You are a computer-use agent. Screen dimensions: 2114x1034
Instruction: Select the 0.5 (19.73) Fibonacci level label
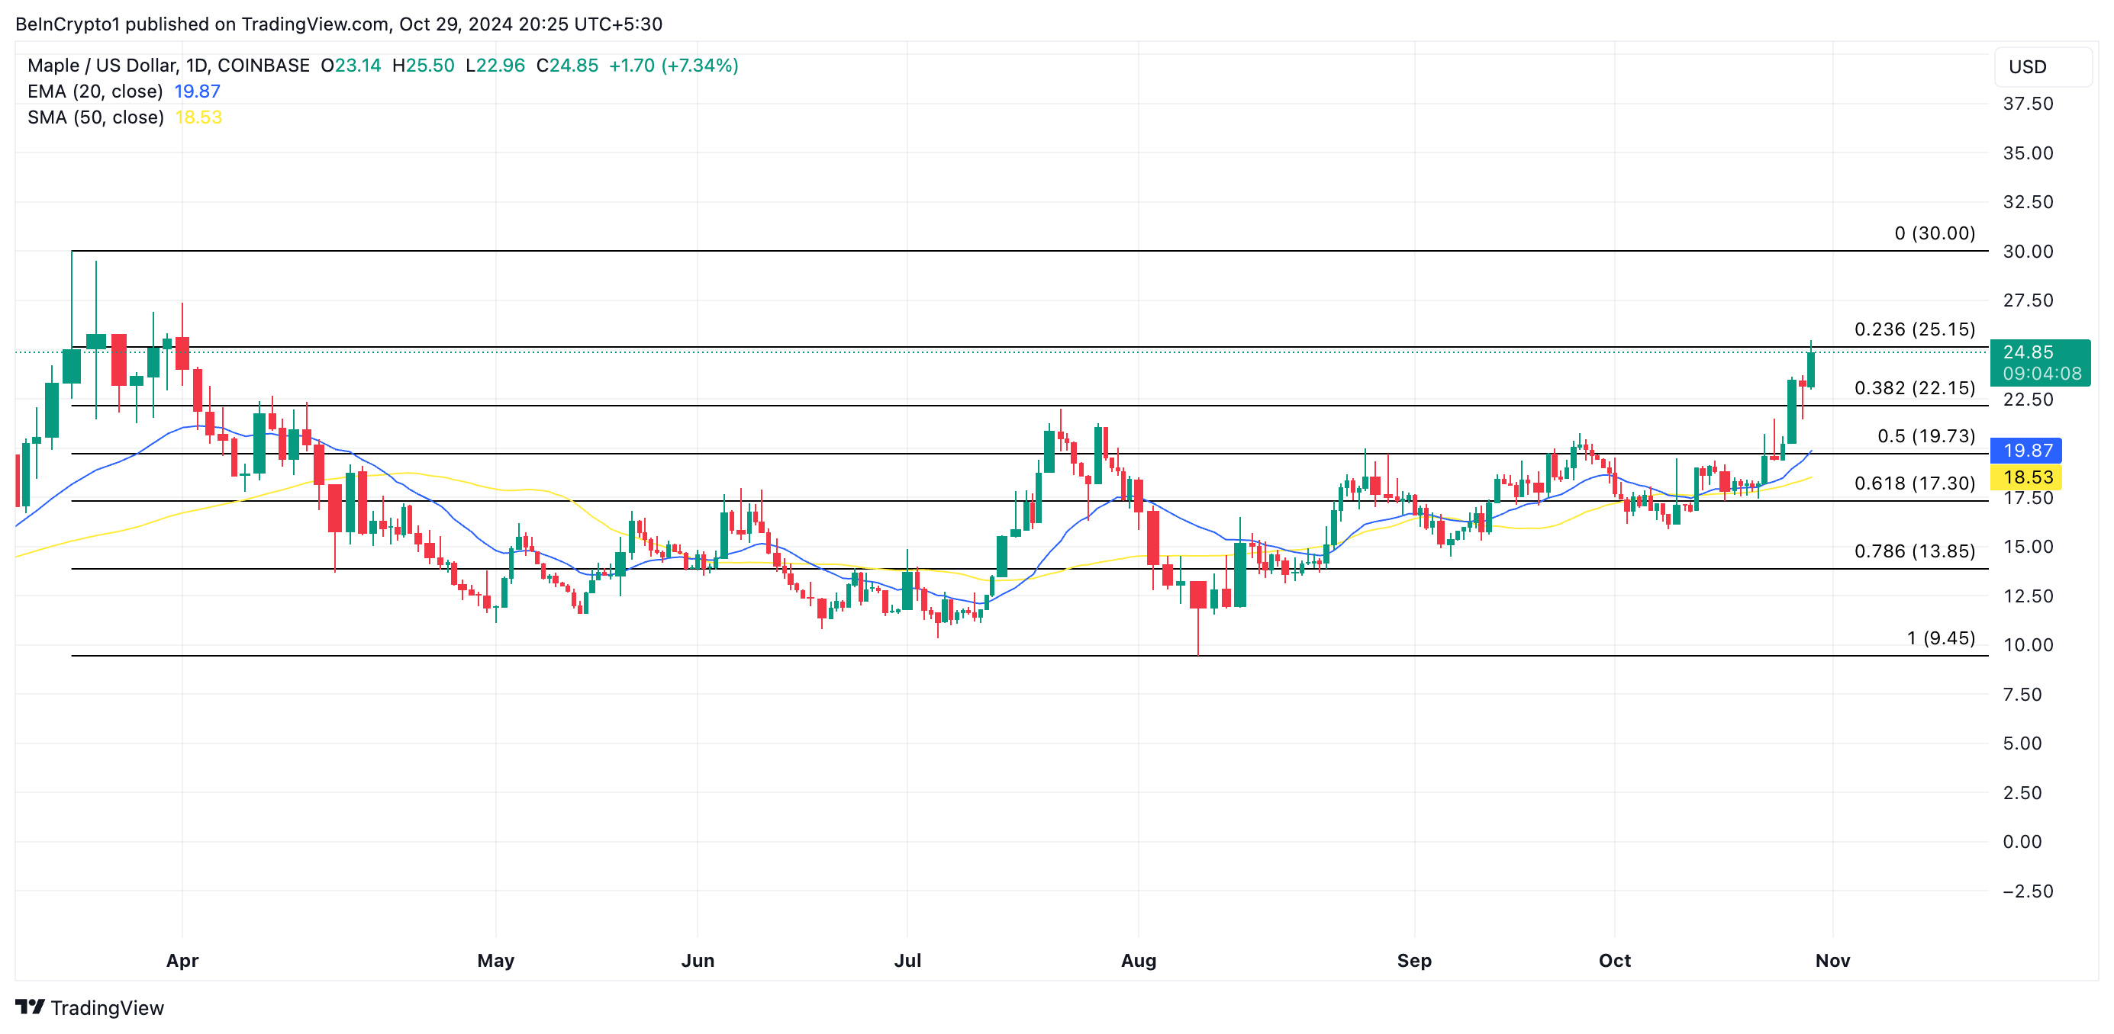click(x=1925, y=436)
